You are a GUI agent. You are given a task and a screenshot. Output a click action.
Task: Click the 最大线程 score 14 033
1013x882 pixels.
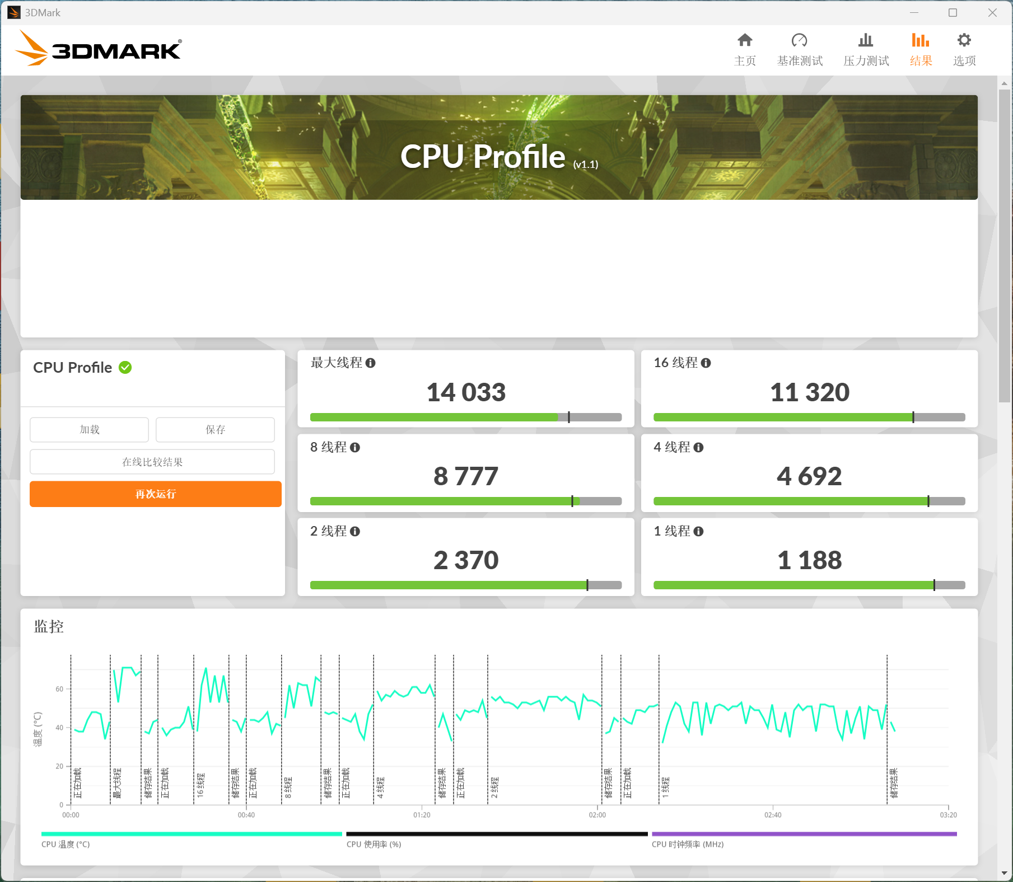pyautogui.click(x=466, y=392)
